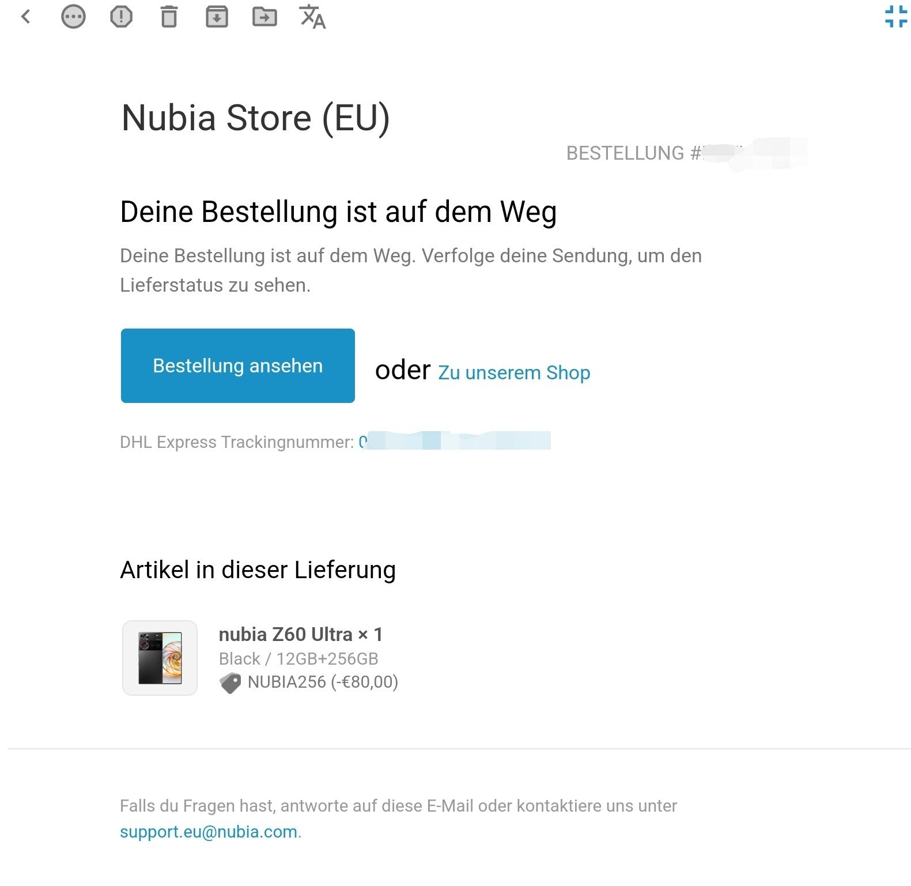Translate this email
The height and width of the screenshot is (886, 911).
point(313,17)
